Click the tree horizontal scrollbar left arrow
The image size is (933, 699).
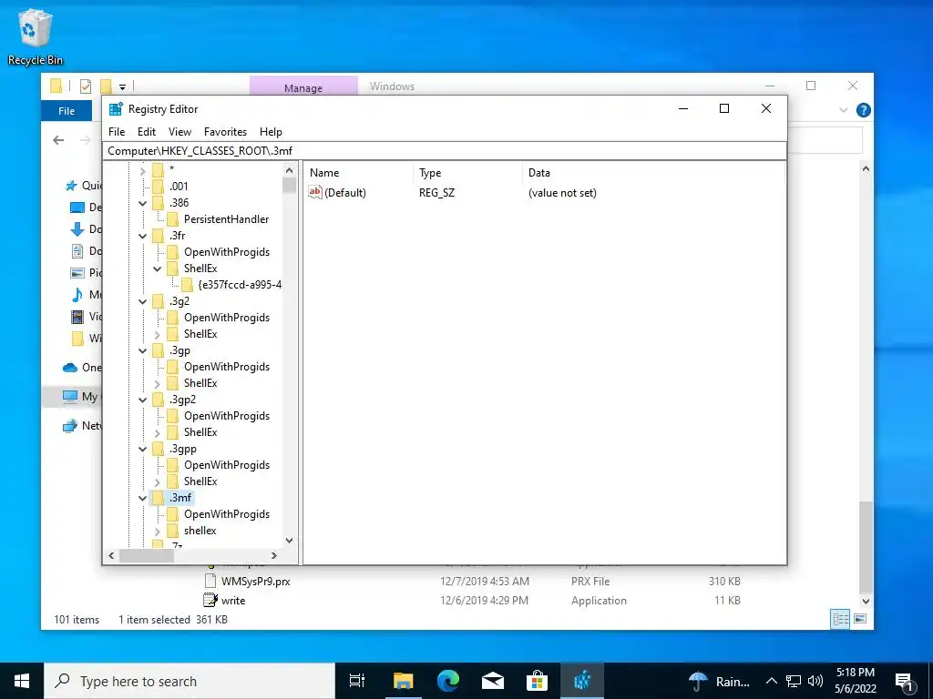pyautogui.click(x=111, y=556)
